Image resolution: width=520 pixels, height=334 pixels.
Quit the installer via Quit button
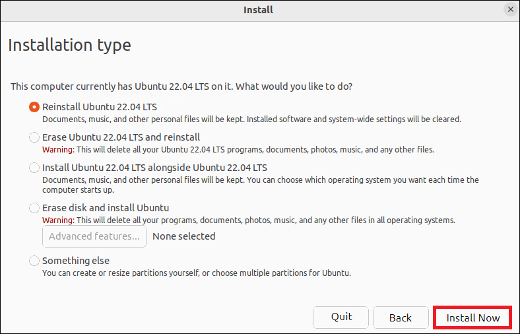(x=341, y=317)
